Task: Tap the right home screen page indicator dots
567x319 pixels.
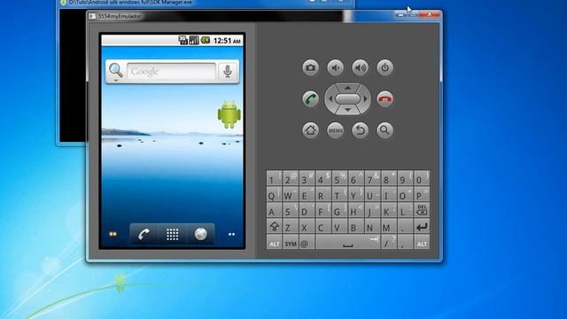Action: (x=232, y=234)
